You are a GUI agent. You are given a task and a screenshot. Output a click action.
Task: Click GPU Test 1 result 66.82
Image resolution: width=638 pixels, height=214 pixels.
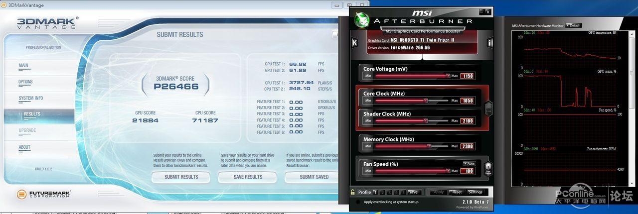pos(298,64)
